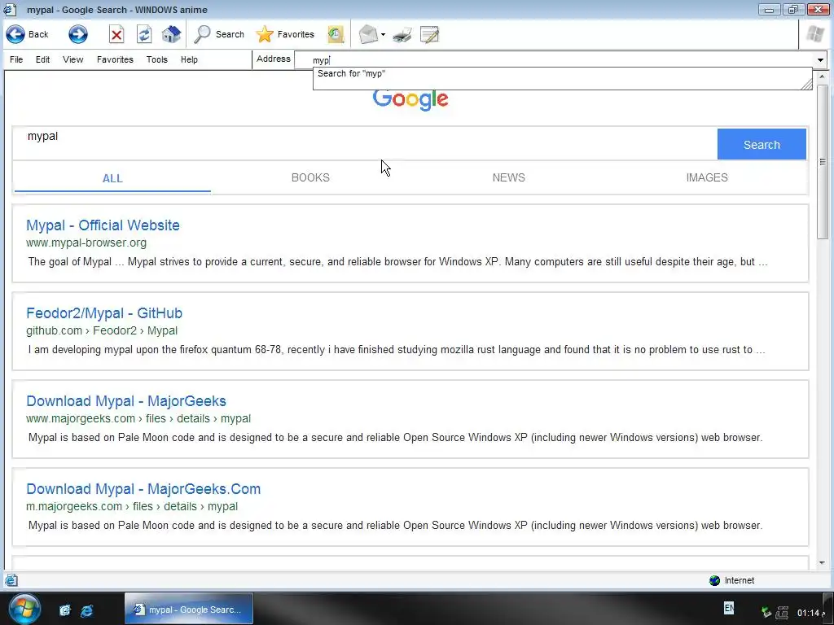Switch to the BOOKS tab
834x625 pixels.
(x=310, y=177)
